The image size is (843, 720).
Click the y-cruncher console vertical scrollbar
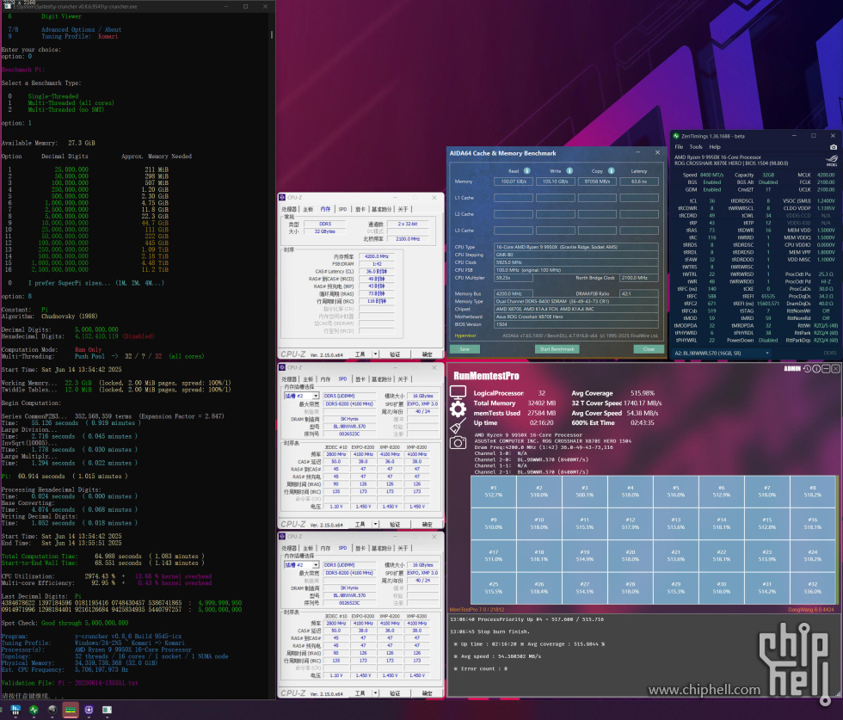tap(272, 35)
